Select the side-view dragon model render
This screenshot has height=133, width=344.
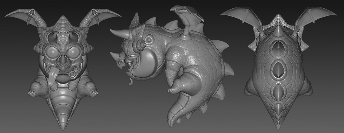click(172, 67)
